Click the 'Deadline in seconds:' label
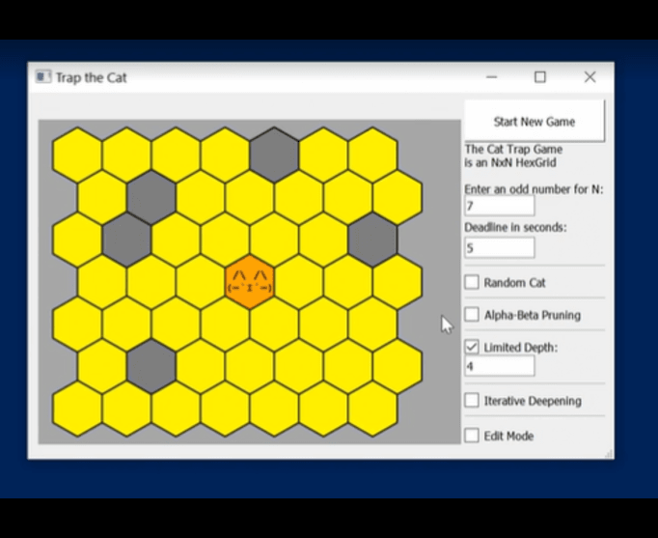658x538 pixels. click(515, 227)
